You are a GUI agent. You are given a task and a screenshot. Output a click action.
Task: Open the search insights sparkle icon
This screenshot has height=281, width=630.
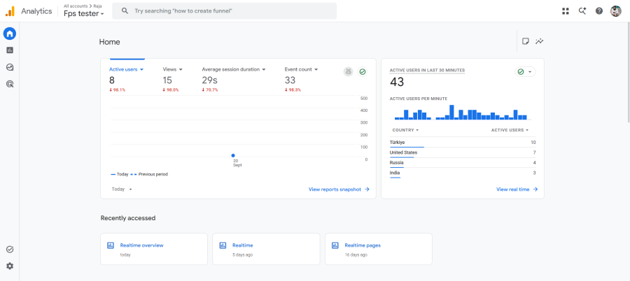pyautogui.click(x=582, y=11)
